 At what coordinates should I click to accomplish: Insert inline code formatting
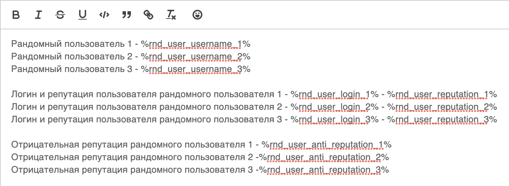tap(104, 15)
